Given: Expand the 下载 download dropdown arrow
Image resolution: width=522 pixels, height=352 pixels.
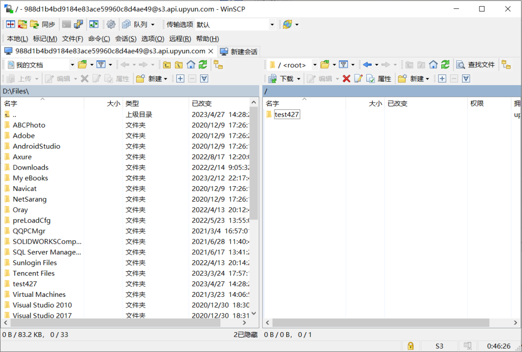Looking at the screenshot, I should [x=299, y=79].
